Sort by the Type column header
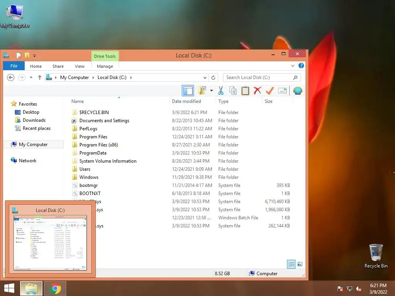This screenshot has height=296, width=395. click(x=223, y=101)
